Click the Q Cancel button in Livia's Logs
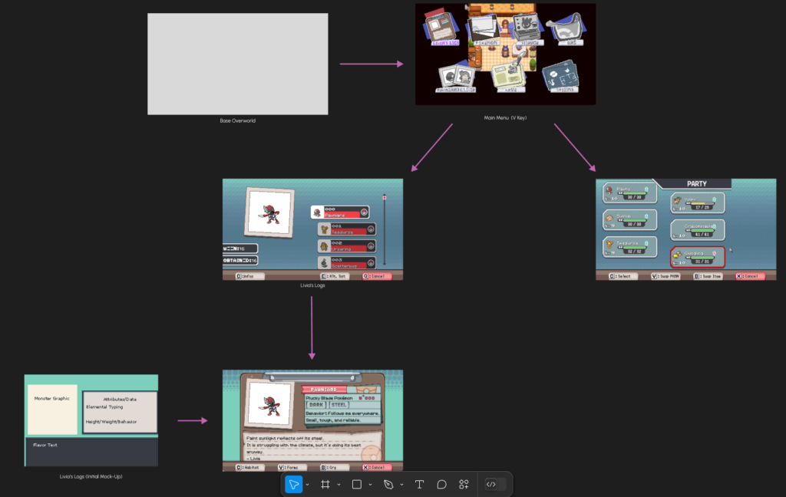The width and height of the screenshot is (786, 497). click(x=376, y=276)
